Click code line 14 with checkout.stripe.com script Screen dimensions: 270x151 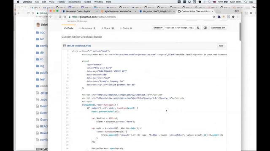click(122, 95)
